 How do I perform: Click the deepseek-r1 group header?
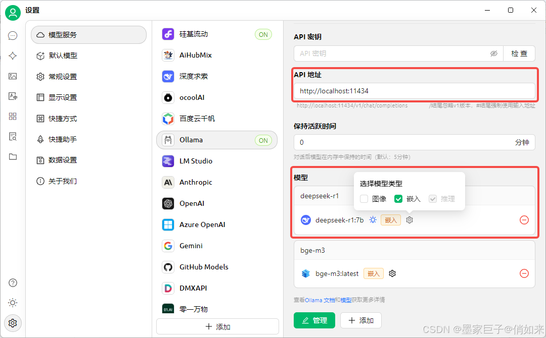pos(415,196)
